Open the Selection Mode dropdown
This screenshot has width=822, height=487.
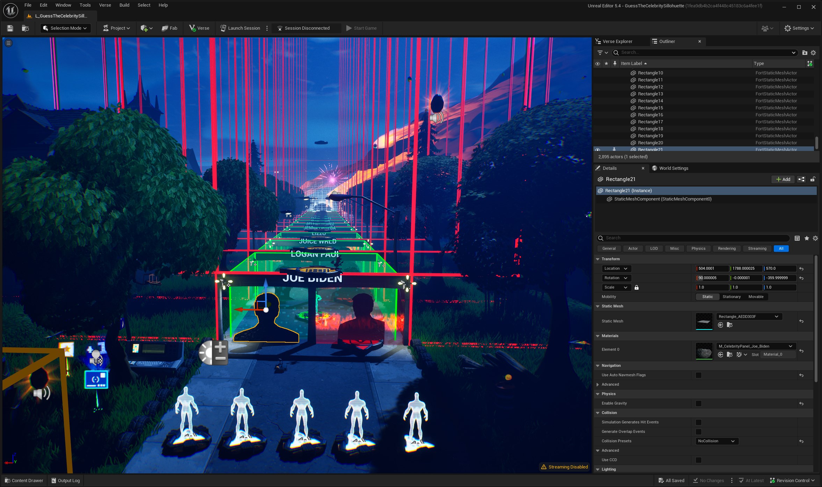pos(65,28)
